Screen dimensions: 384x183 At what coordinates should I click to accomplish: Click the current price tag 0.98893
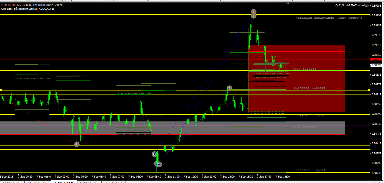(376, 65)
